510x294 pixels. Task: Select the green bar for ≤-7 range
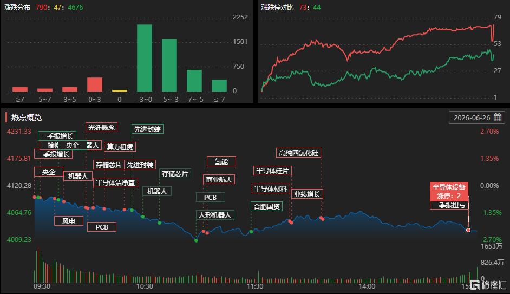(x=219, y=86)
